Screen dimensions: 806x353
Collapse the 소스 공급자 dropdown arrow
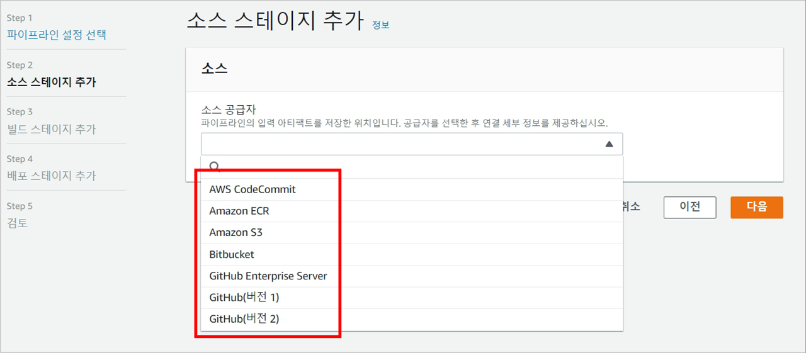tap(609, 144)
